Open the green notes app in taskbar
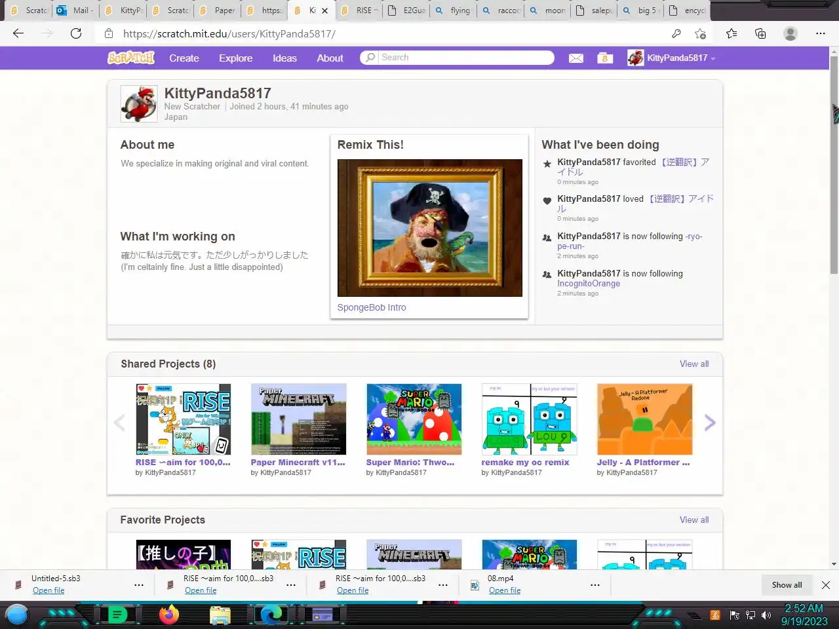 (117, 615)
